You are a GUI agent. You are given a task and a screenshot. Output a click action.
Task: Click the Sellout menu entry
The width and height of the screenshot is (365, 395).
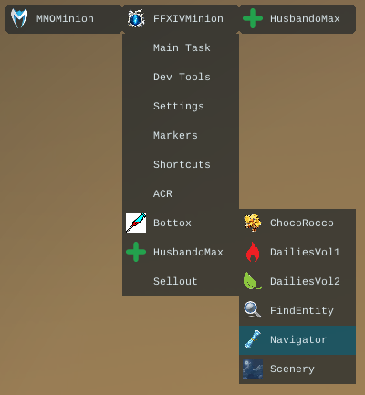click(x=181, y=281)
